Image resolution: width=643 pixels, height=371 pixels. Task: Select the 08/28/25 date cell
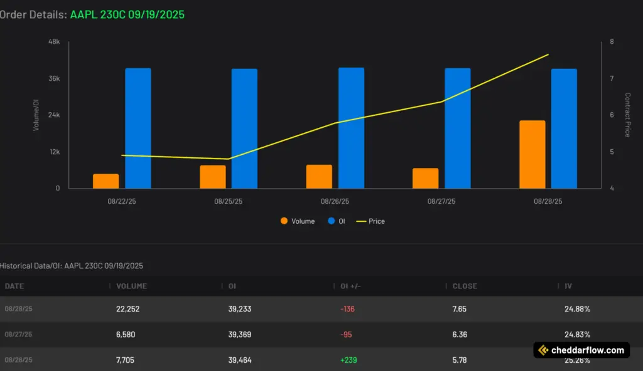[x=18, y=309]
